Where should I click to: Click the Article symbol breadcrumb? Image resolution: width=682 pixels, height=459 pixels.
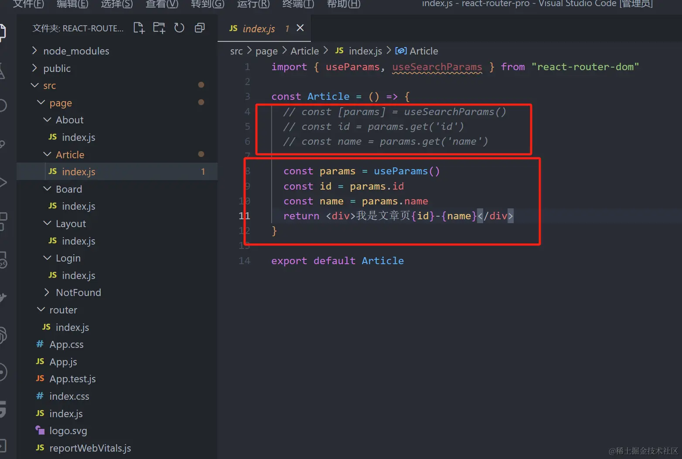tap(416, 51)
